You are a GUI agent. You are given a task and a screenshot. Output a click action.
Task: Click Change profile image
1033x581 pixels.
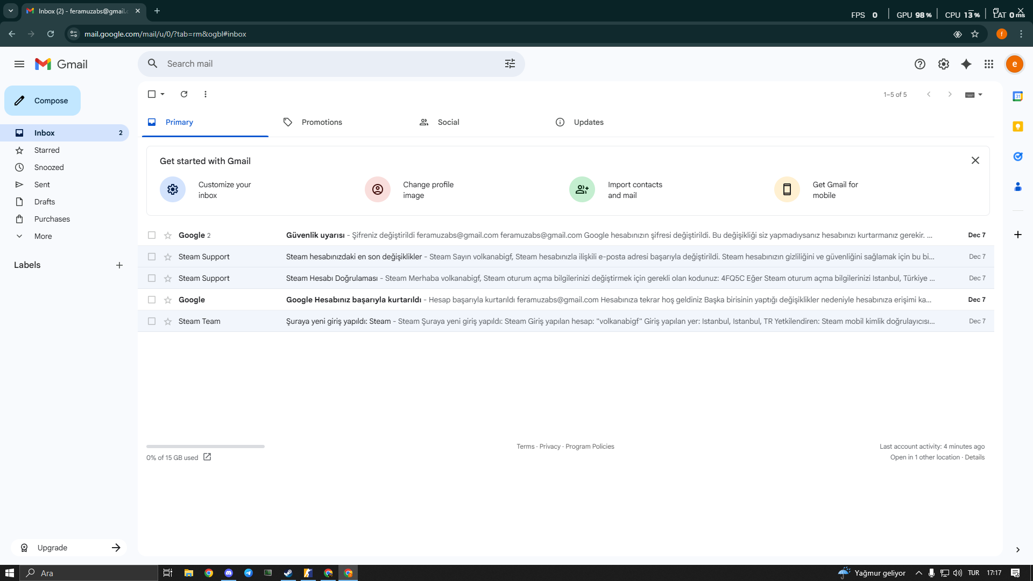409,189
